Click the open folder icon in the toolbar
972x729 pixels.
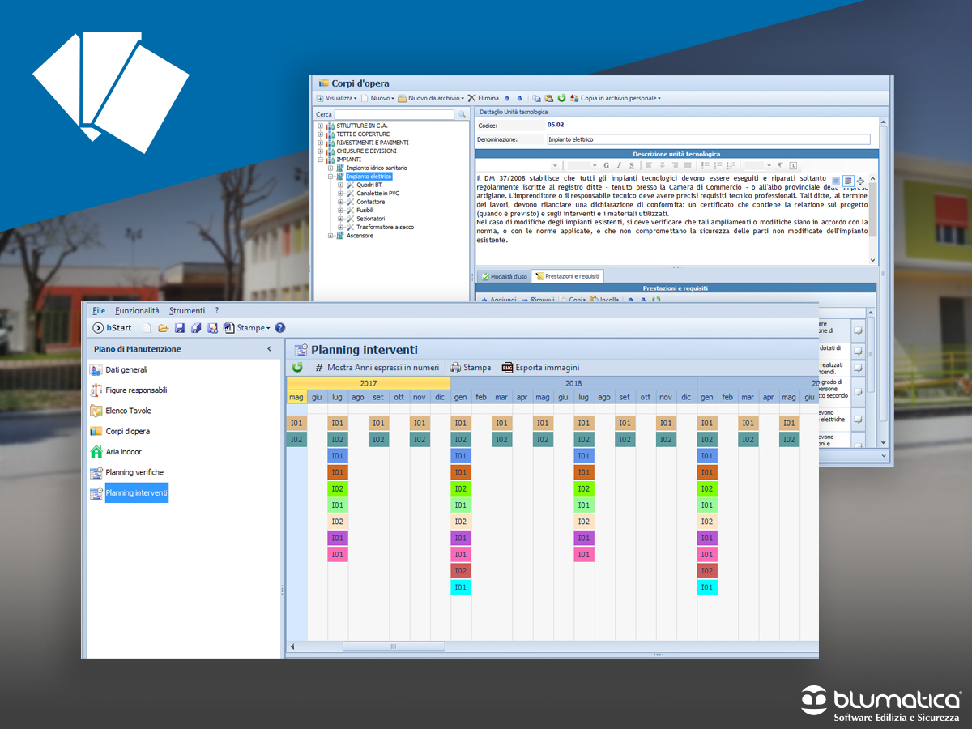(x=163, y=328)
